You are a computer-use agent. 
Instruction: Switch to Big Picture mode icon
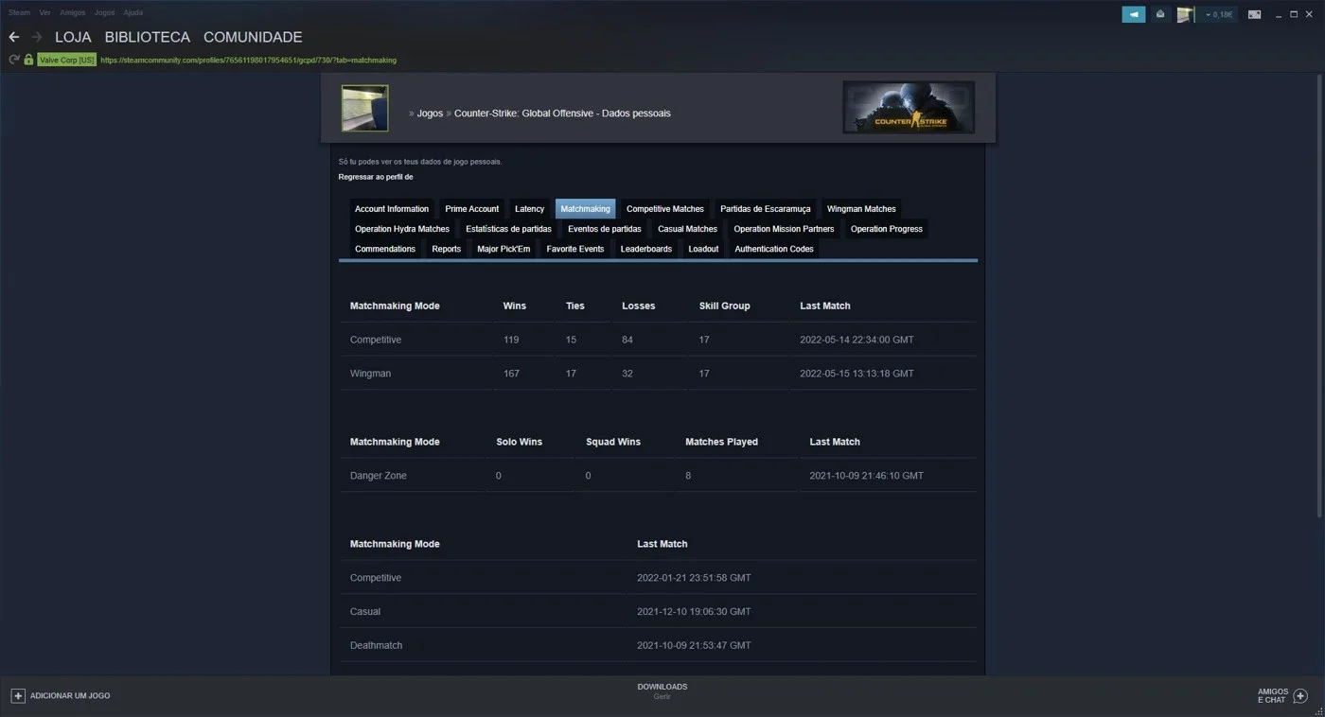(x=1254, y=14)
